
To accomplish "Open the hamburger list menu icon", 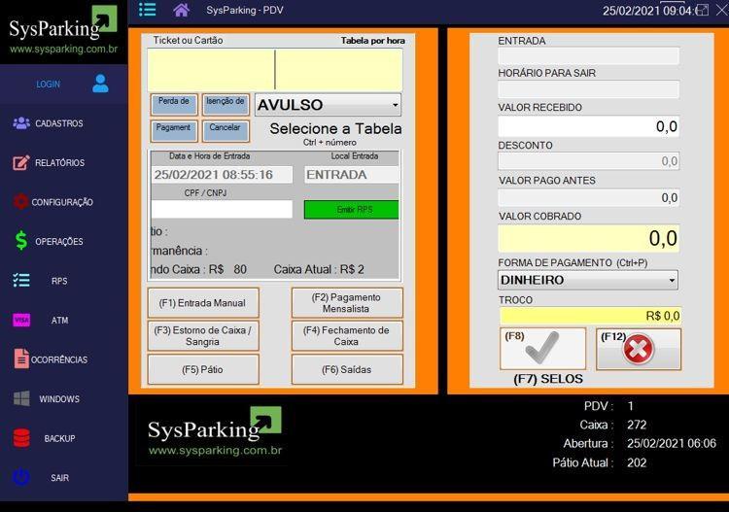I will click(x=148, y=10).
